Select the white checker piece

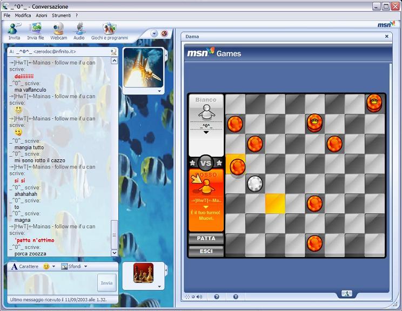click(x=255, y=184)
